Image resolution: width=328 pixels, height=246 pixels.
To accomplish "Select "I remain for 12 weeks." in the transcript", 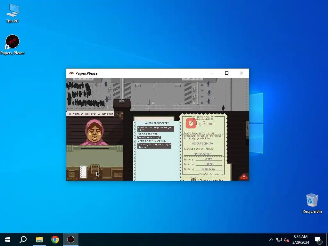I will click(152, 141).
